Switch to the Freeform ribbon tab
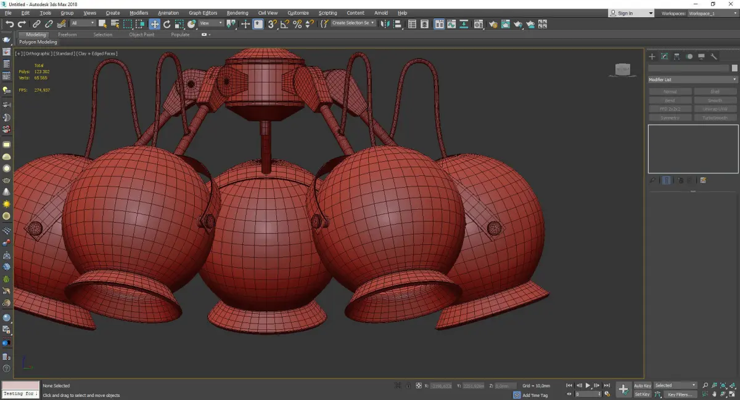The width and height of the screenshot is (740, 400). [x=67, y=34]
